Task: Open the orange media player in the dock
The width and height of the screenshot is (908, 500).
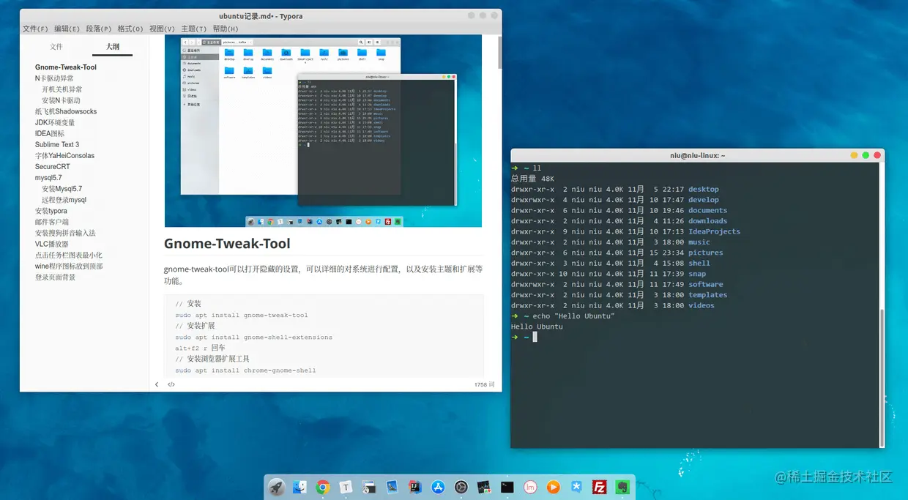Action: click(x=553, y=486)
